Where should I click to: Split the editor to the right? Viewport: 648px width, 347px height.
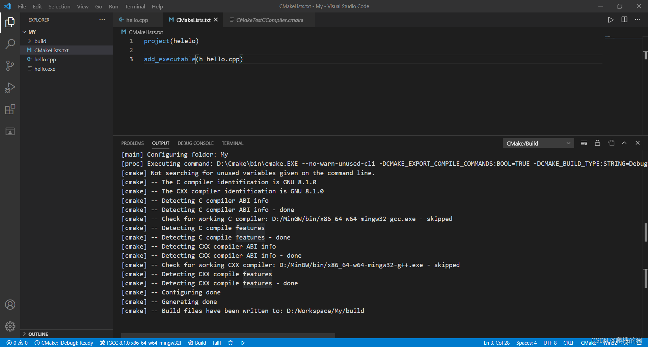624,20
